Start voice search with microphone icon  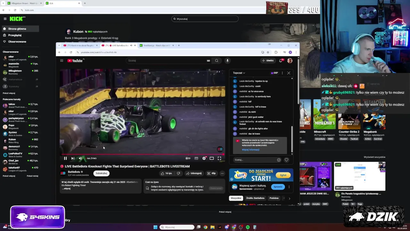coord(227,61)
